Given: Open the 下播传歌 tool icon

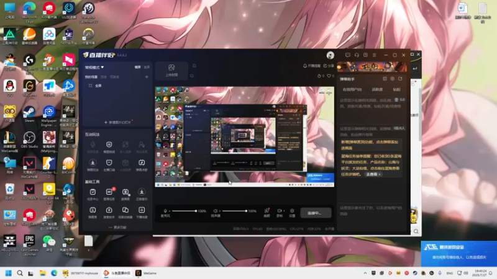Looking at the screenshot, I should tap(142, 212).
